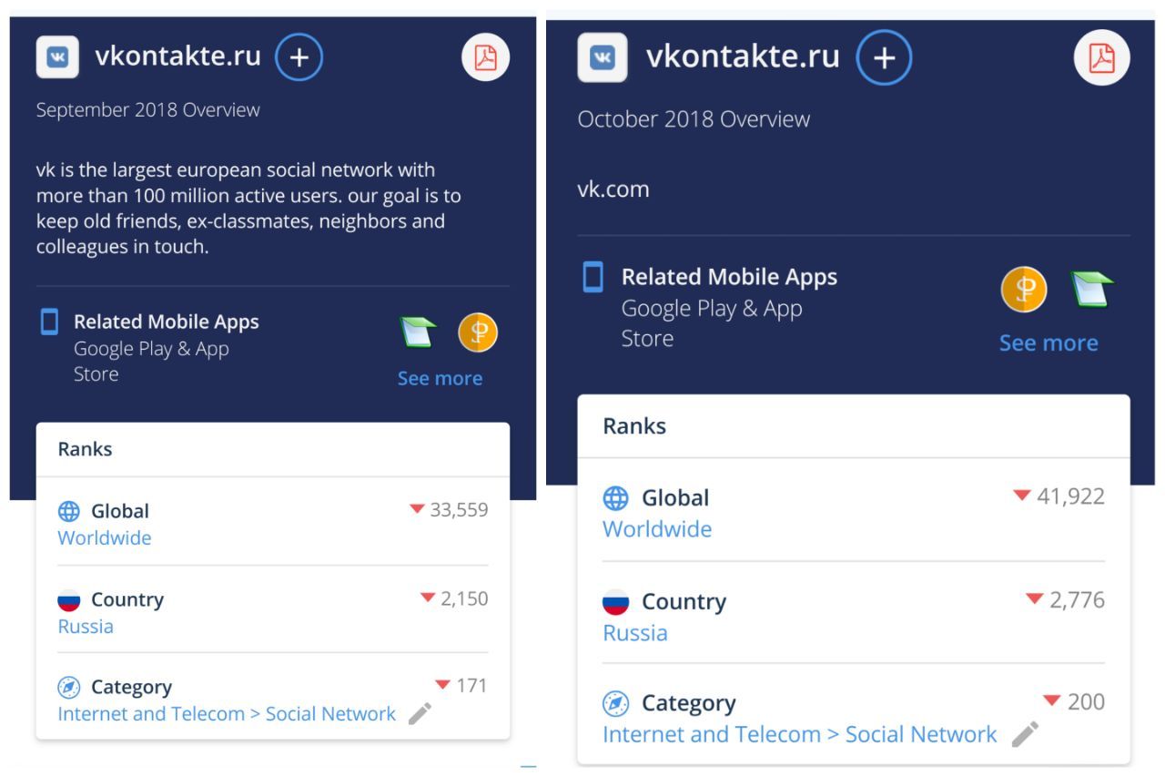Image resolution: width=1165 pixels, height=777 pixels.
Task: Click vkontakte.ru title in September panel
Action: (x=177, y=56)
